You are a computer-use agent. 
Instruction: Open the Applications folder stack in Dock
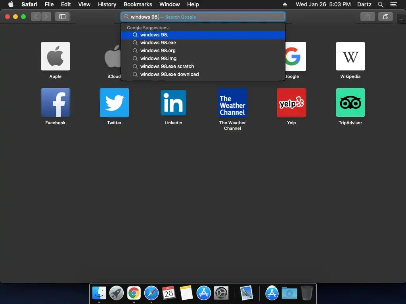[272, 293]
